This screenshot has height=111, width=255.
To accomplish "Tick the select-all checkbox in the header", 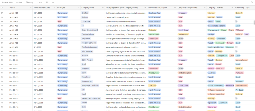I will point(2,8).
